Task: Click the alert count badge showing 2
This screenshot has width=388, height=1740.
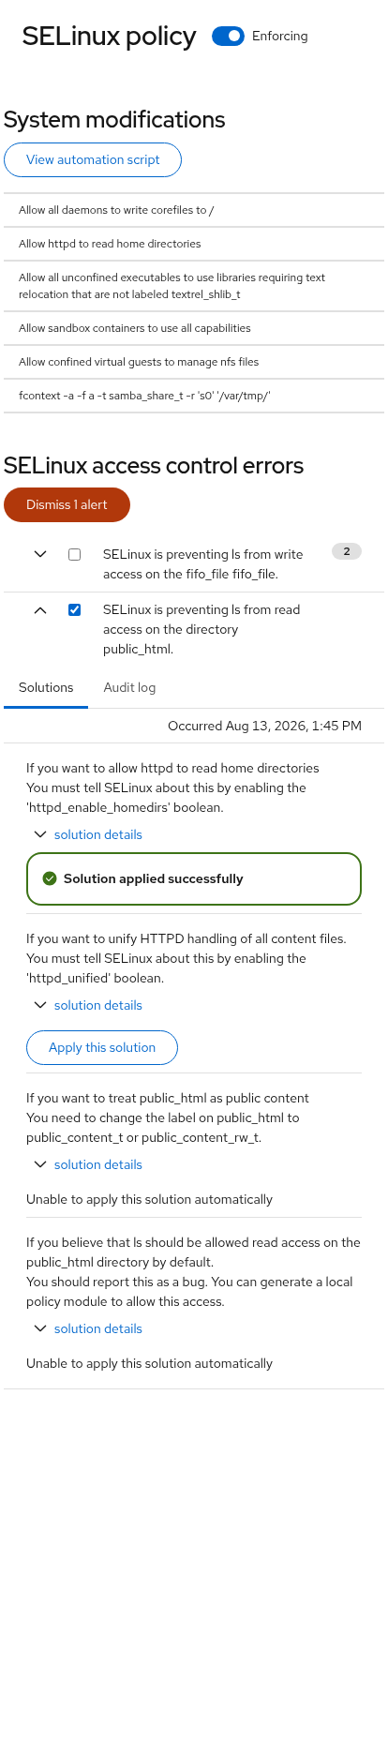Action: click(347, 551)
